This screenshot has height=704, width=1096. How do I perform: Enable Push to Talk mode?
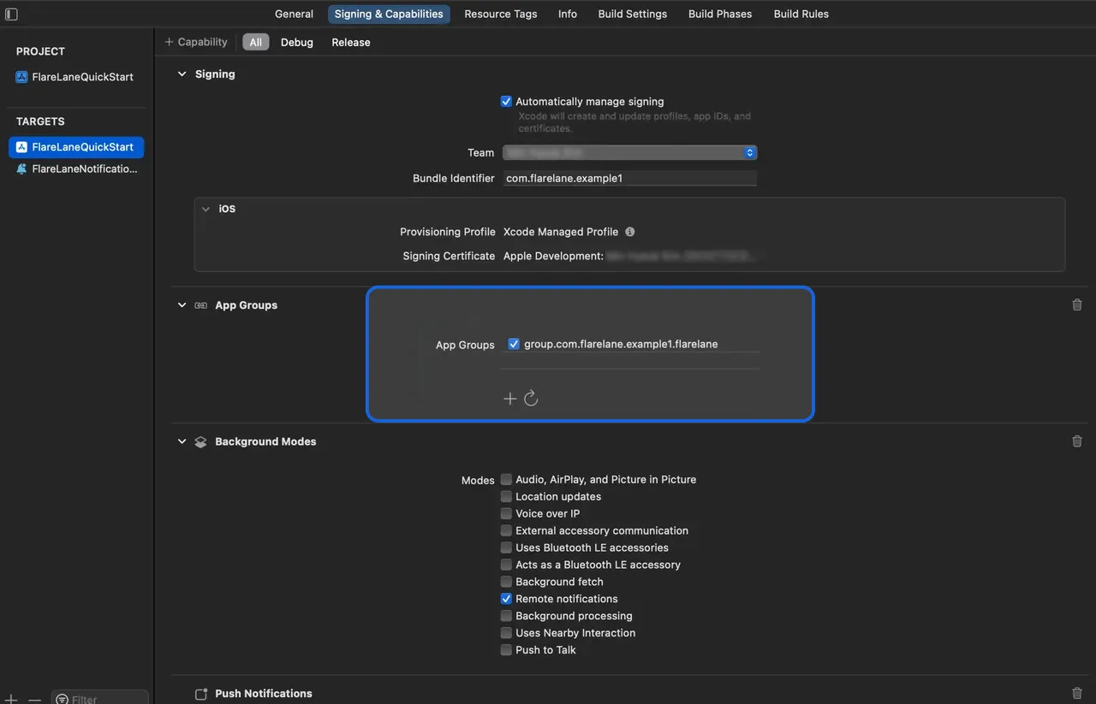[x=506, y=650]
